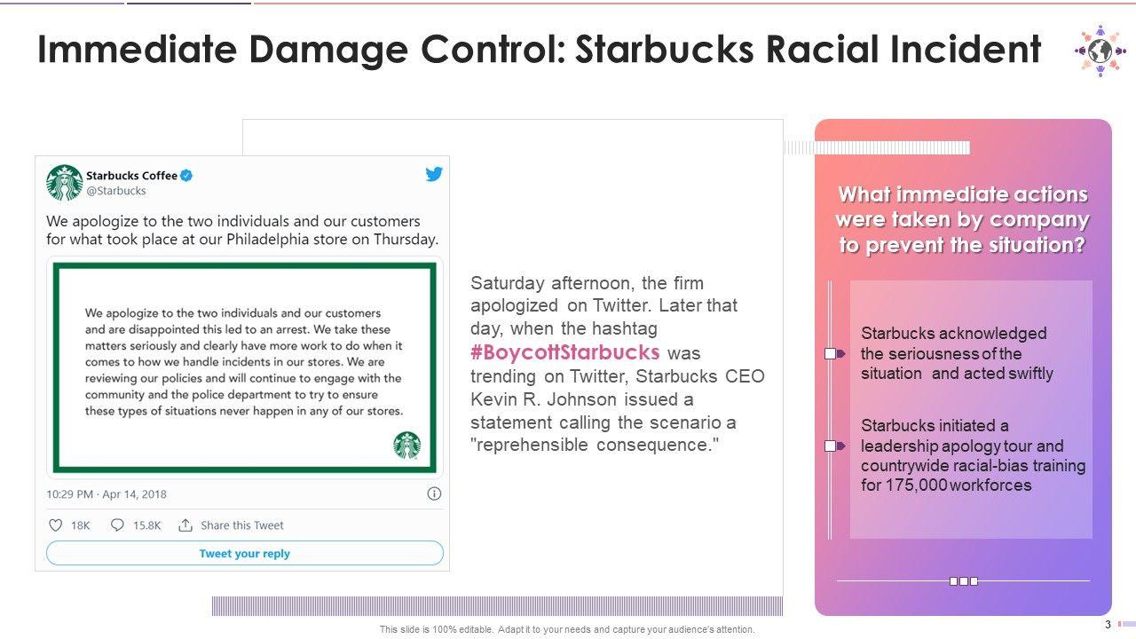Click the bullet about leadership apology tour
Image resolution: width=1136 pixels, height=639 pixels.
[973, 455]
